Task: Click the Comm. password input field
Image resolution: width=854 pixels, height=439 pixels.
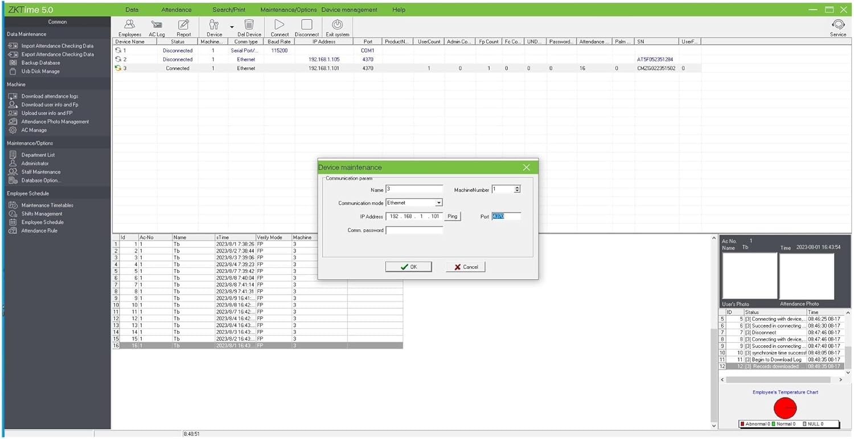Action: tap(414, 230)
